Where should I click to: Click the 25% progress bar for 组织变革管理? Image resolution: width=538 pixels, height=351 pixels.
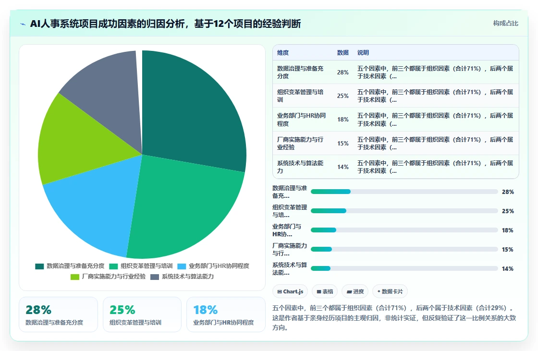[404, 211]
